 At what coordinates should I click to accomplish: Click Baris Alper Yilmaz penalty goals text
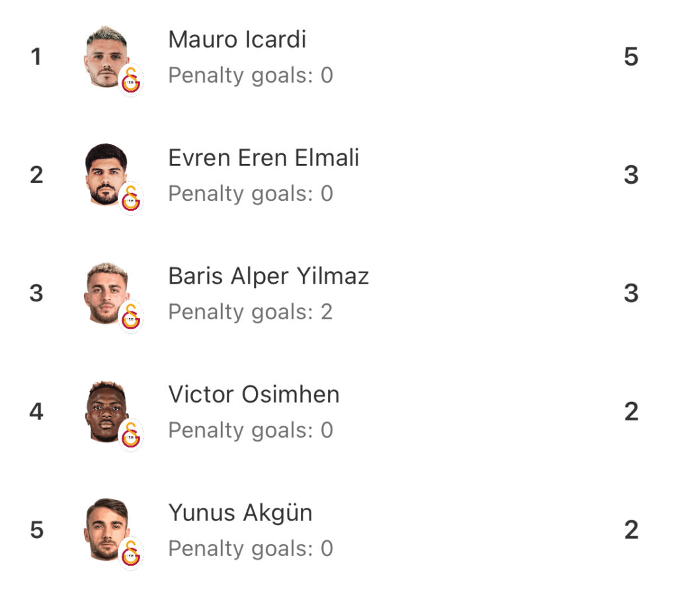coord(251,312)
